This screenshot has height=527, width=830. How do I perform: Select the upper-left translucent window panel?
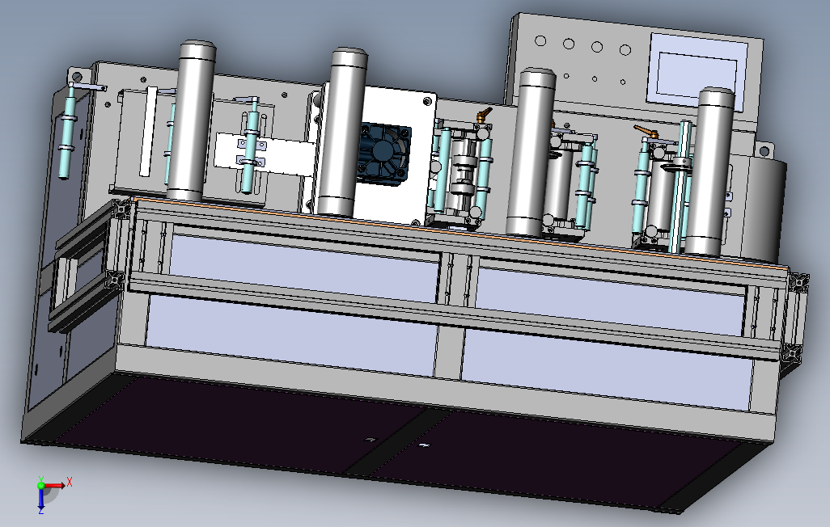coord(303,268)
